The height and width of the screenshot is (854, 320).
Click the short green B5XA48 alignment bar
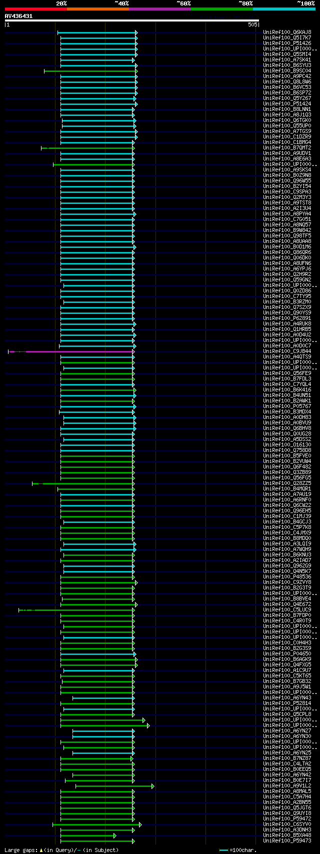click(88, 835)
